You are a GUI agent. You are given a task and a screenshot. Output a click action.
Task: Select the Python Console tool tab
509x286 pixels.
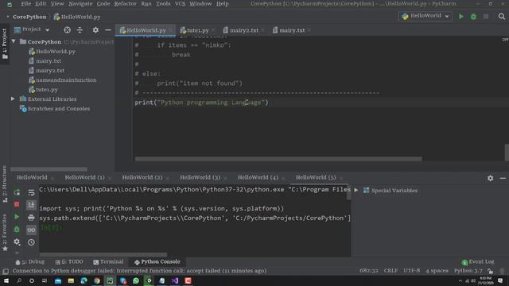point(157,261)
